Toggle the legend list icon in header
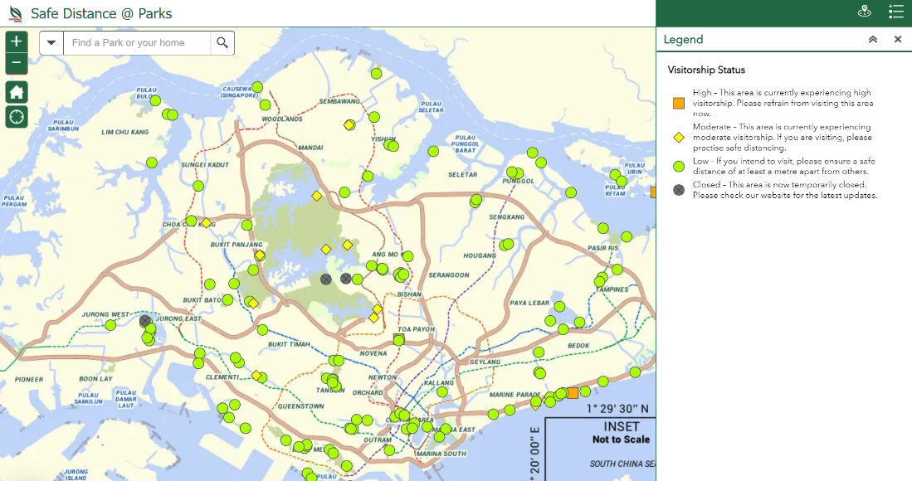Screen dimensions: 912x481 click(x=895, y=12)
